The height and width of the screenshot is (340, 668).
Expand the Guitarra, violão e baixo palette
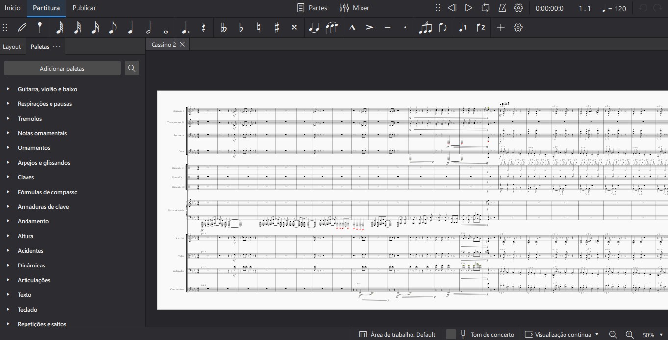click(8, 89)
